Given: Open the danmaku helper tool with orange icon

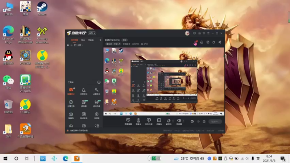Looking at the screenshot, I should 71,91.
